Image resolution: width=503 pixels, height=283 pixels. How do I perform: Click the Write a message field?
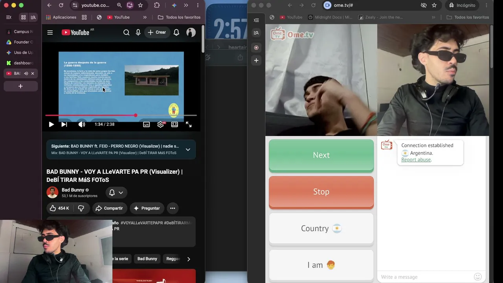(424, 277)
